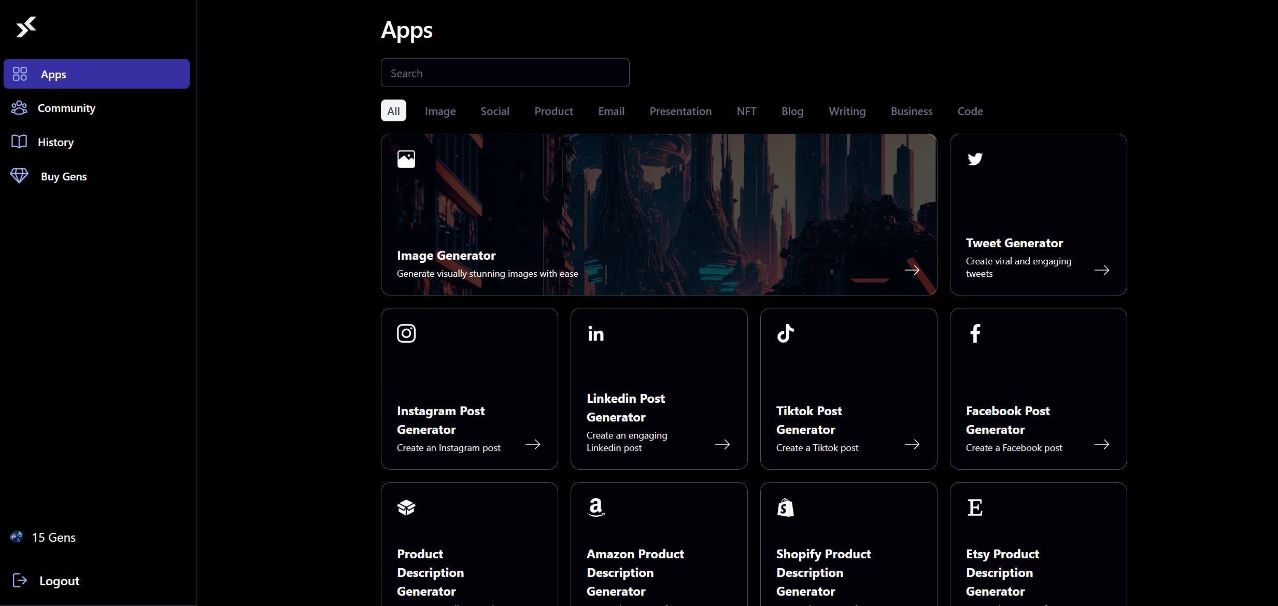The width and height of the screenshot is (1278, 606).
Task: Click the Facebook Post Generator icon
Action: pos(975,333)
